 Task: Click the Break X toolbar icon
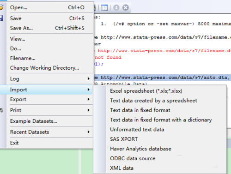coord(126,7)
